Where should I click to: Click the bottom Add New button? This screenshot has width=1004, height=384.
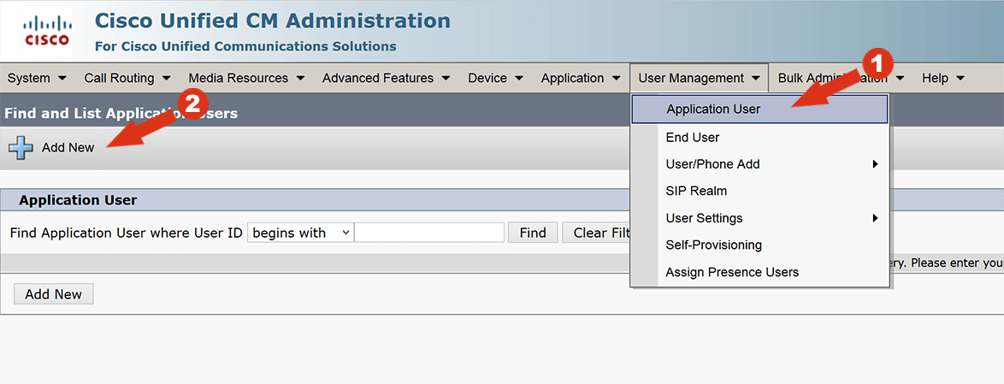(54, 294)
